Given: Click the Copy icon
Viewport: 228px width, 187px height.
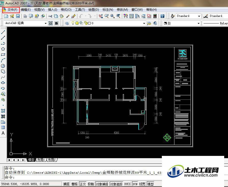Looking at the screenshot, I should pyautogui.click(x=56, y=16).
